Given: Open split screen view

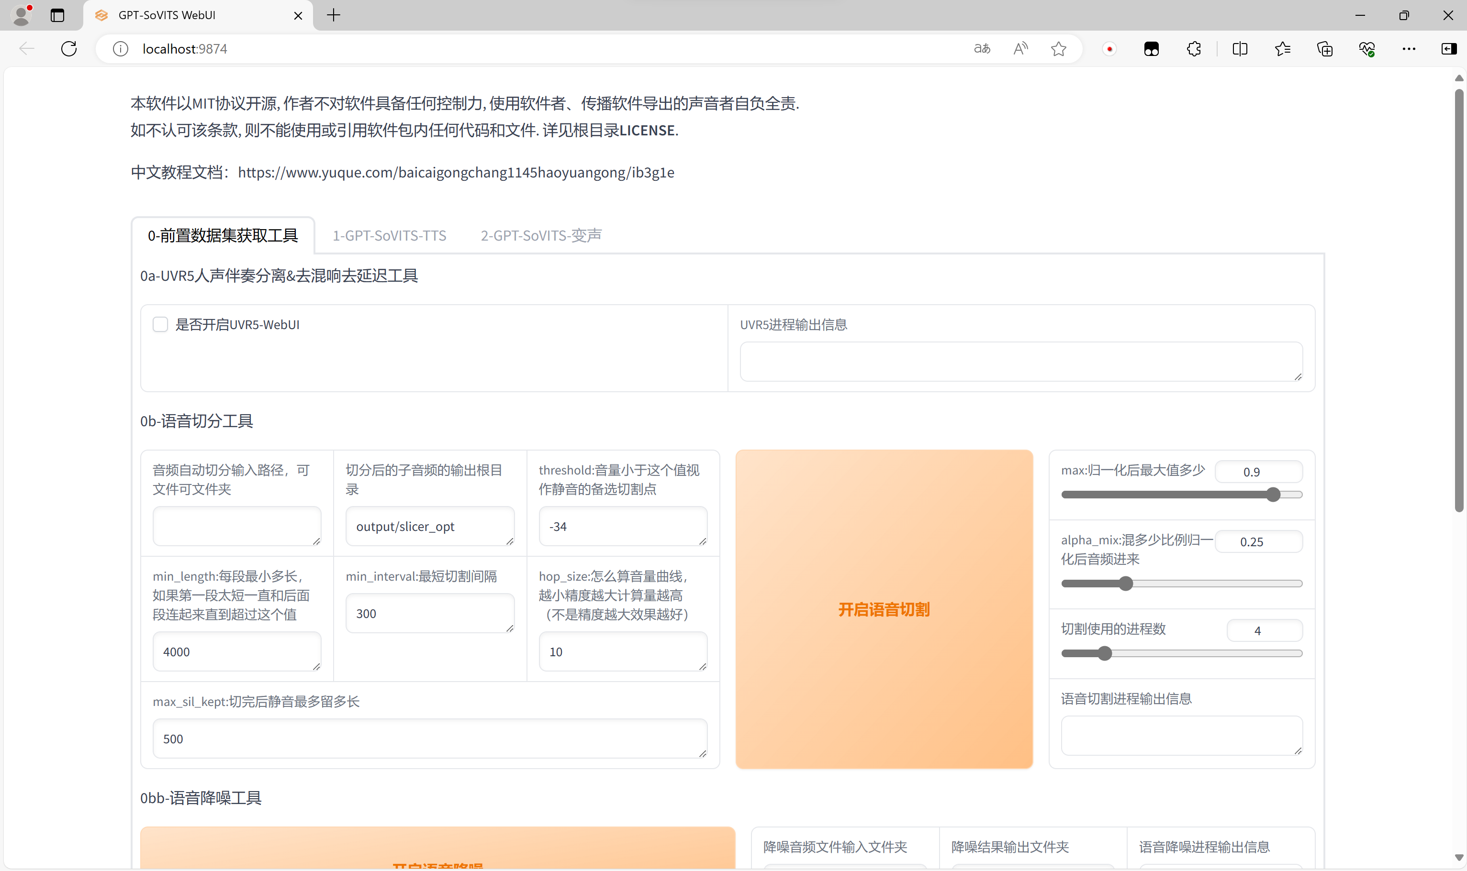Looking at the screenshot, I should (1239, 49).
